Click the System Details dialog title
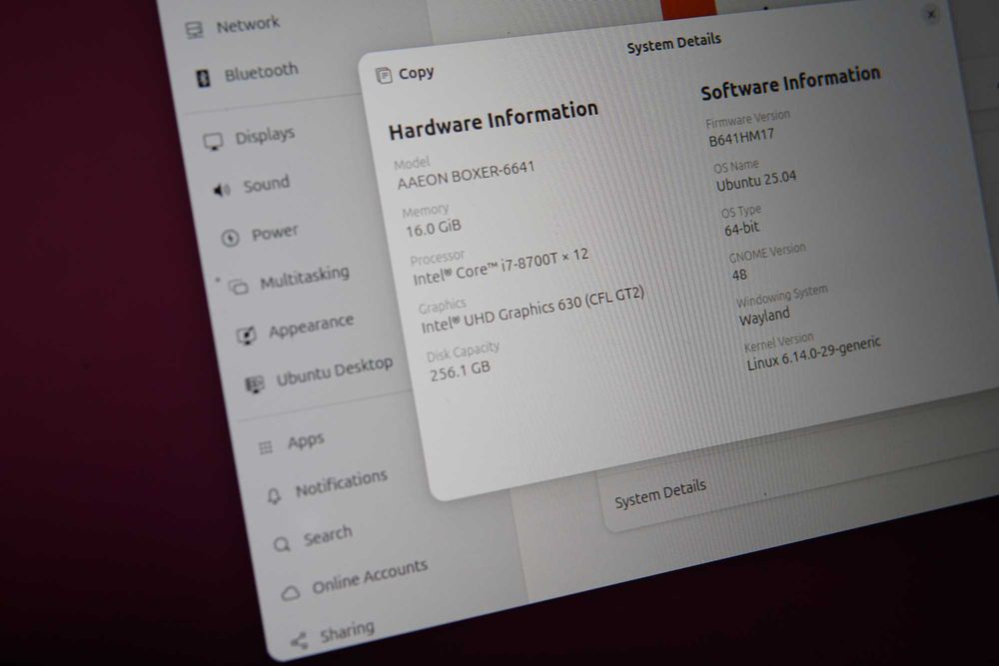This screenshot has width=999, height=666. click(674, 43)
